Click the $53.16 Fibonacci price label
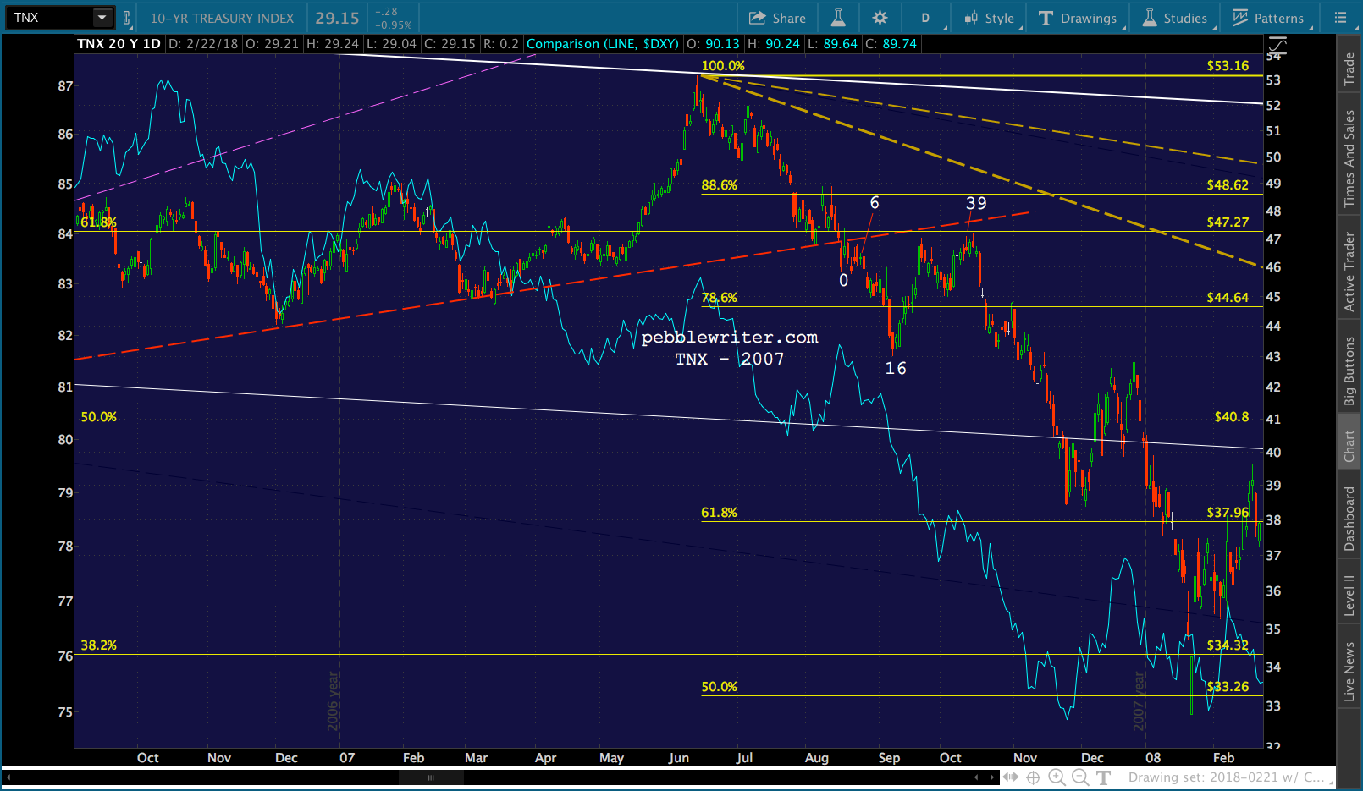Viewport: 1363px width, 791px height. (x=1228, y=66)
